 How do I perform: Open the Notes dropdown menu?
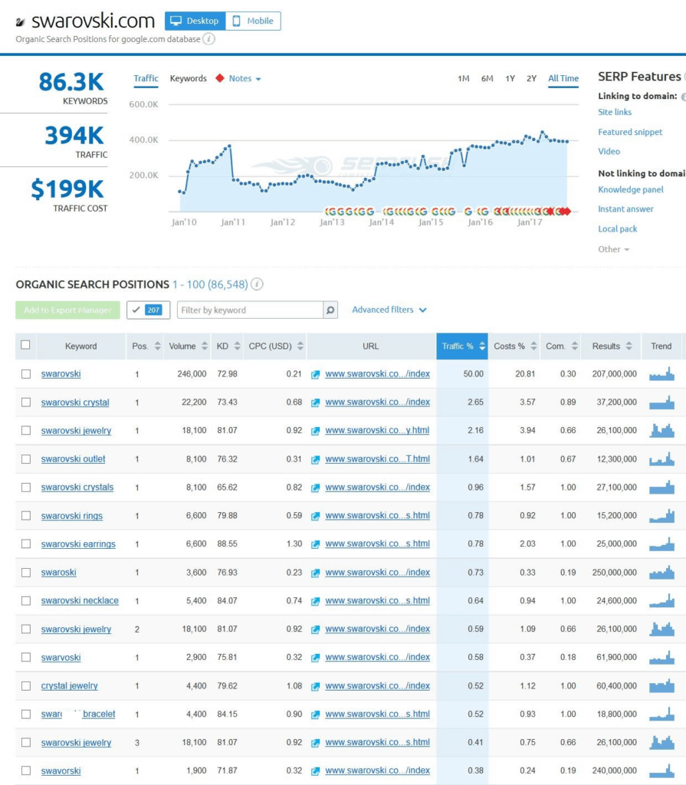(x=245, y=78)
